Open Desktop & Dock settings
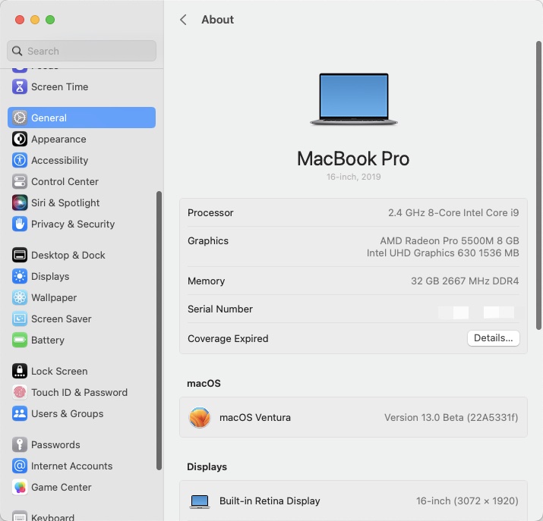543x521 pixels. pyautogui.click(x=68, y=256)
